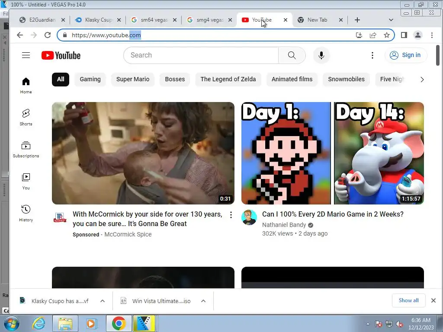Click Show all downloads button
443x332 pixels.
(408, 300)
